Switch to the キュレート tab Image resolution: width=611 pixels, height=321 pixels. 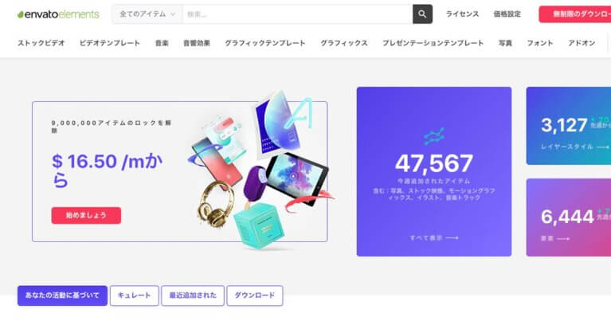pyautogui.click(x=135, y=296)
